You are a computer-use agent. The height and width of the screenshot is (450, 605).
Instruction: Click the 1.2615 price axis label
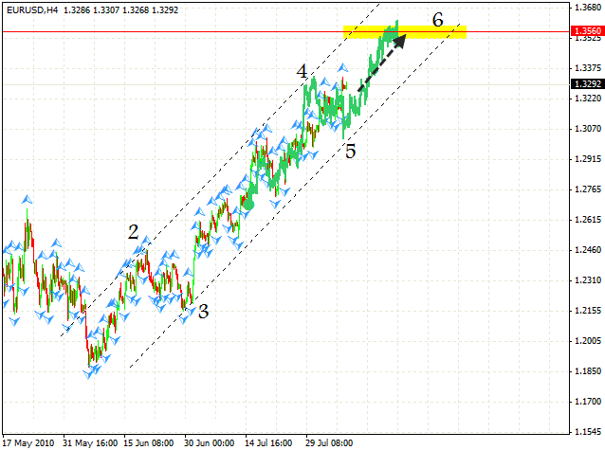point(588,220)
